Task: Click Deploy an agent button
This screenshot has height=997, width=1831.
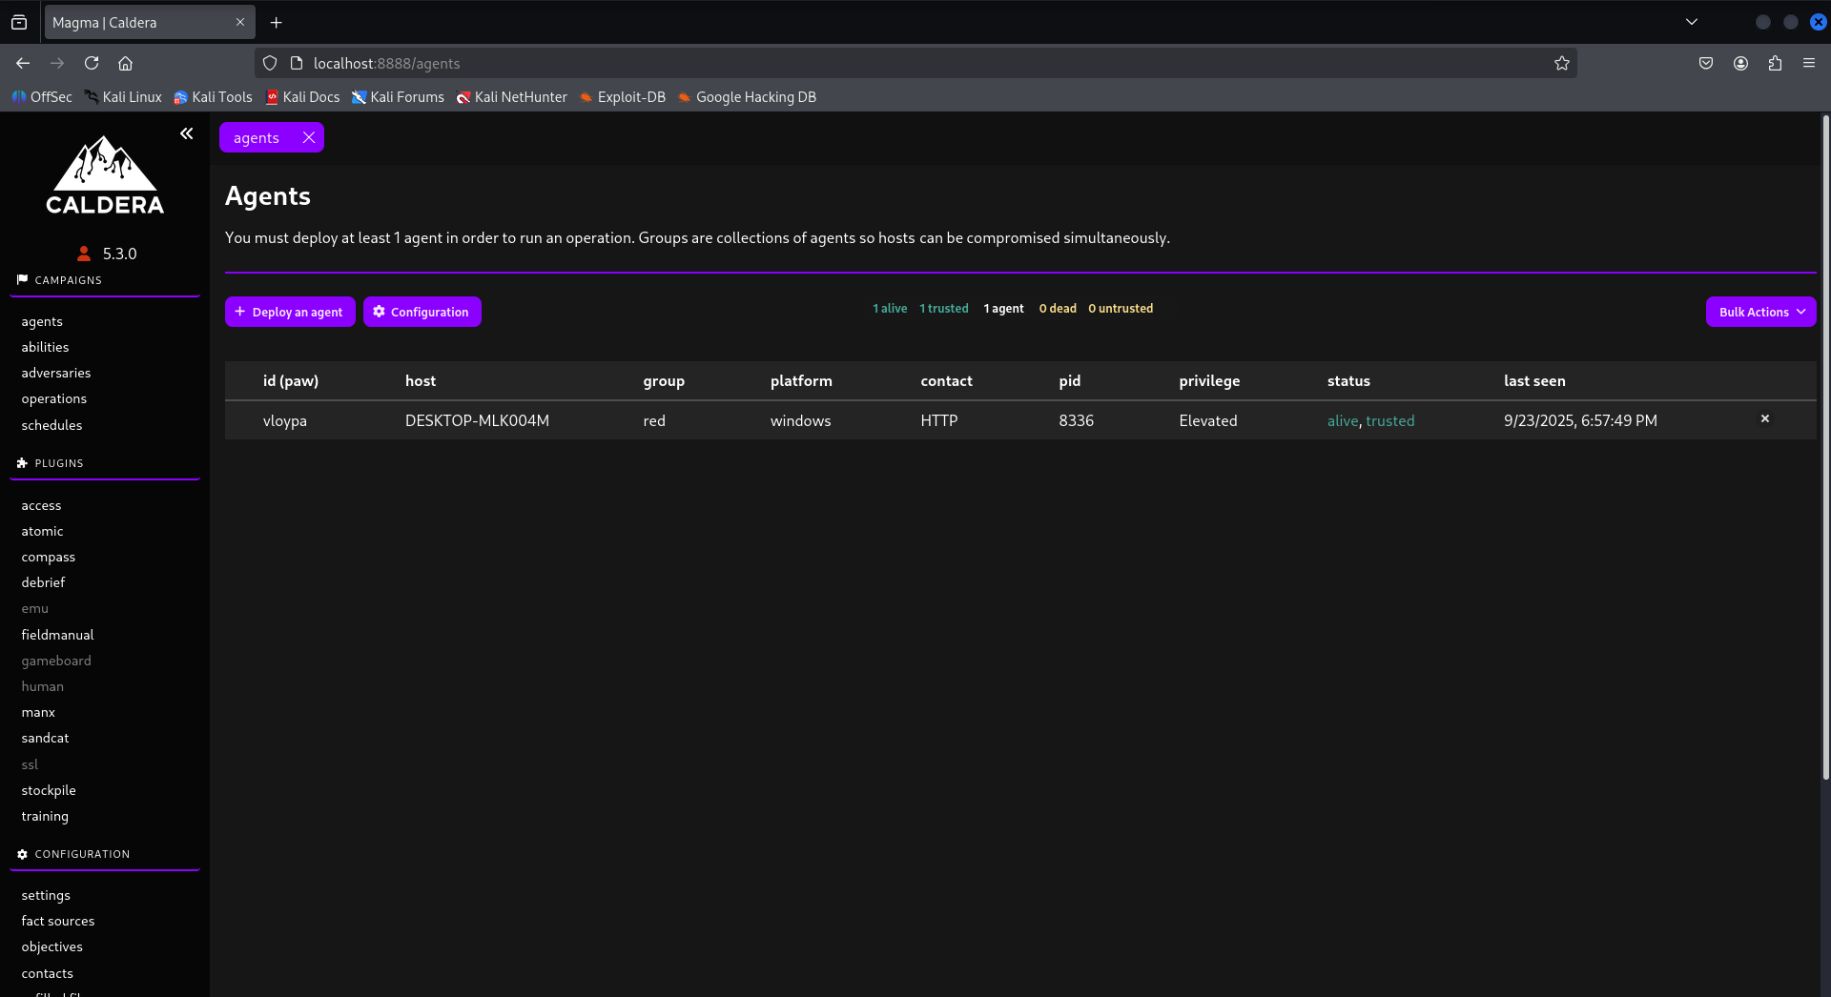Action: tap(290, 312)
